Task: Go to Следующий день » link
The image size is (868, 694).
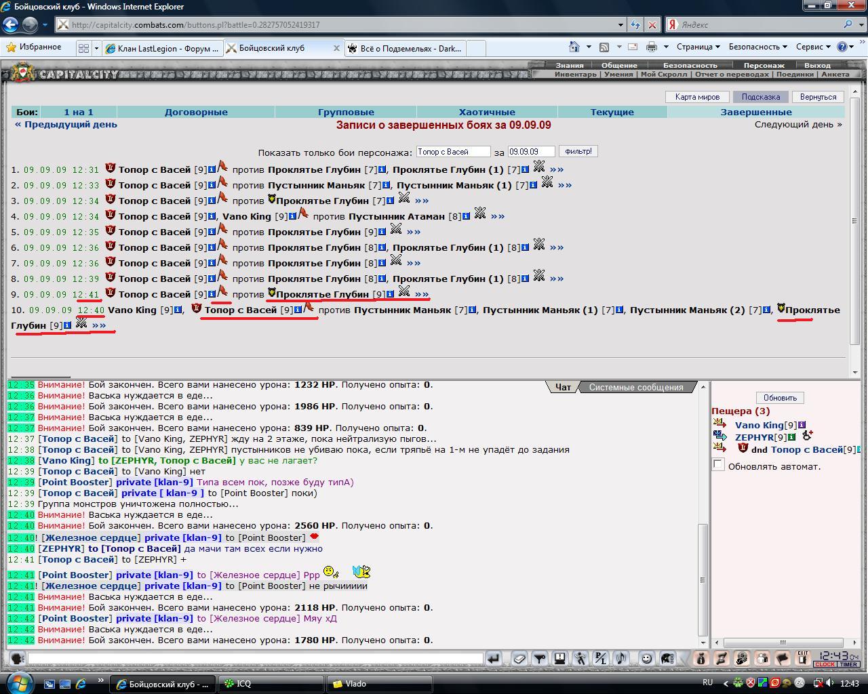Action: 798,124
